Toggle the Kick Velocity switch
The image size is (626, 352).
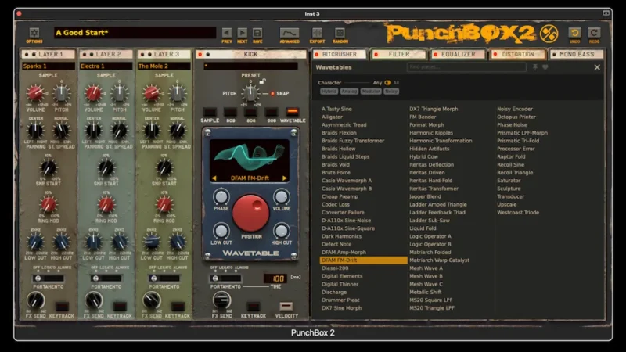[x=286, y=306]
